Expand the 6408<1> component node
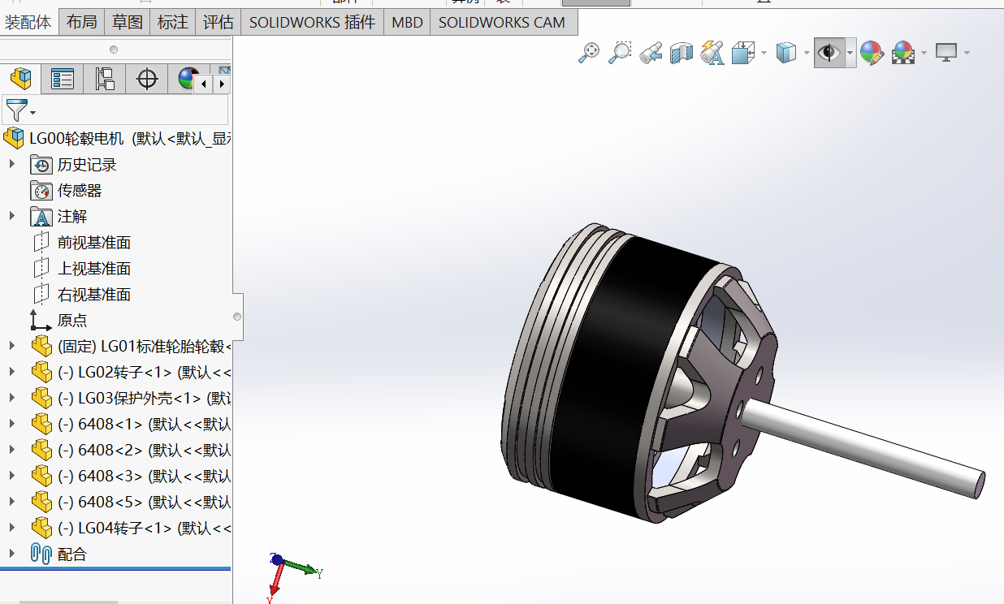Image resolution: width=1004 pixels, height=604 pixels. tap(11, 424)
